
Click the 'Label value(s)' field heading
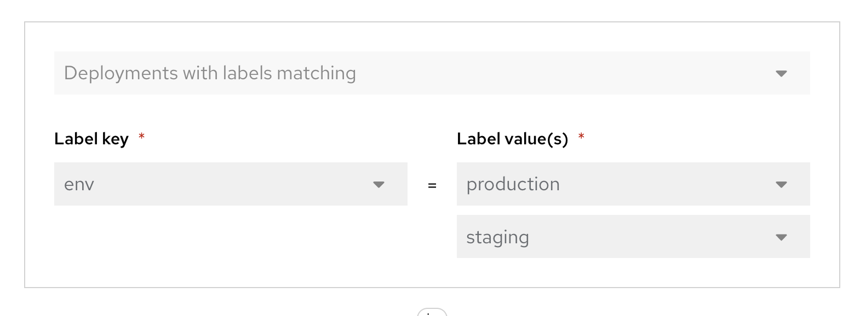[x=512, y=139]
